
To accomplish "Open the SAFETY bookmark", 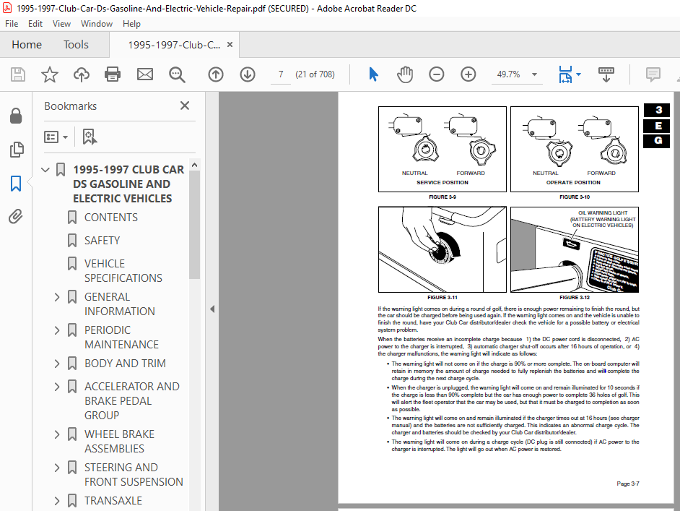I will coord(102,241).
